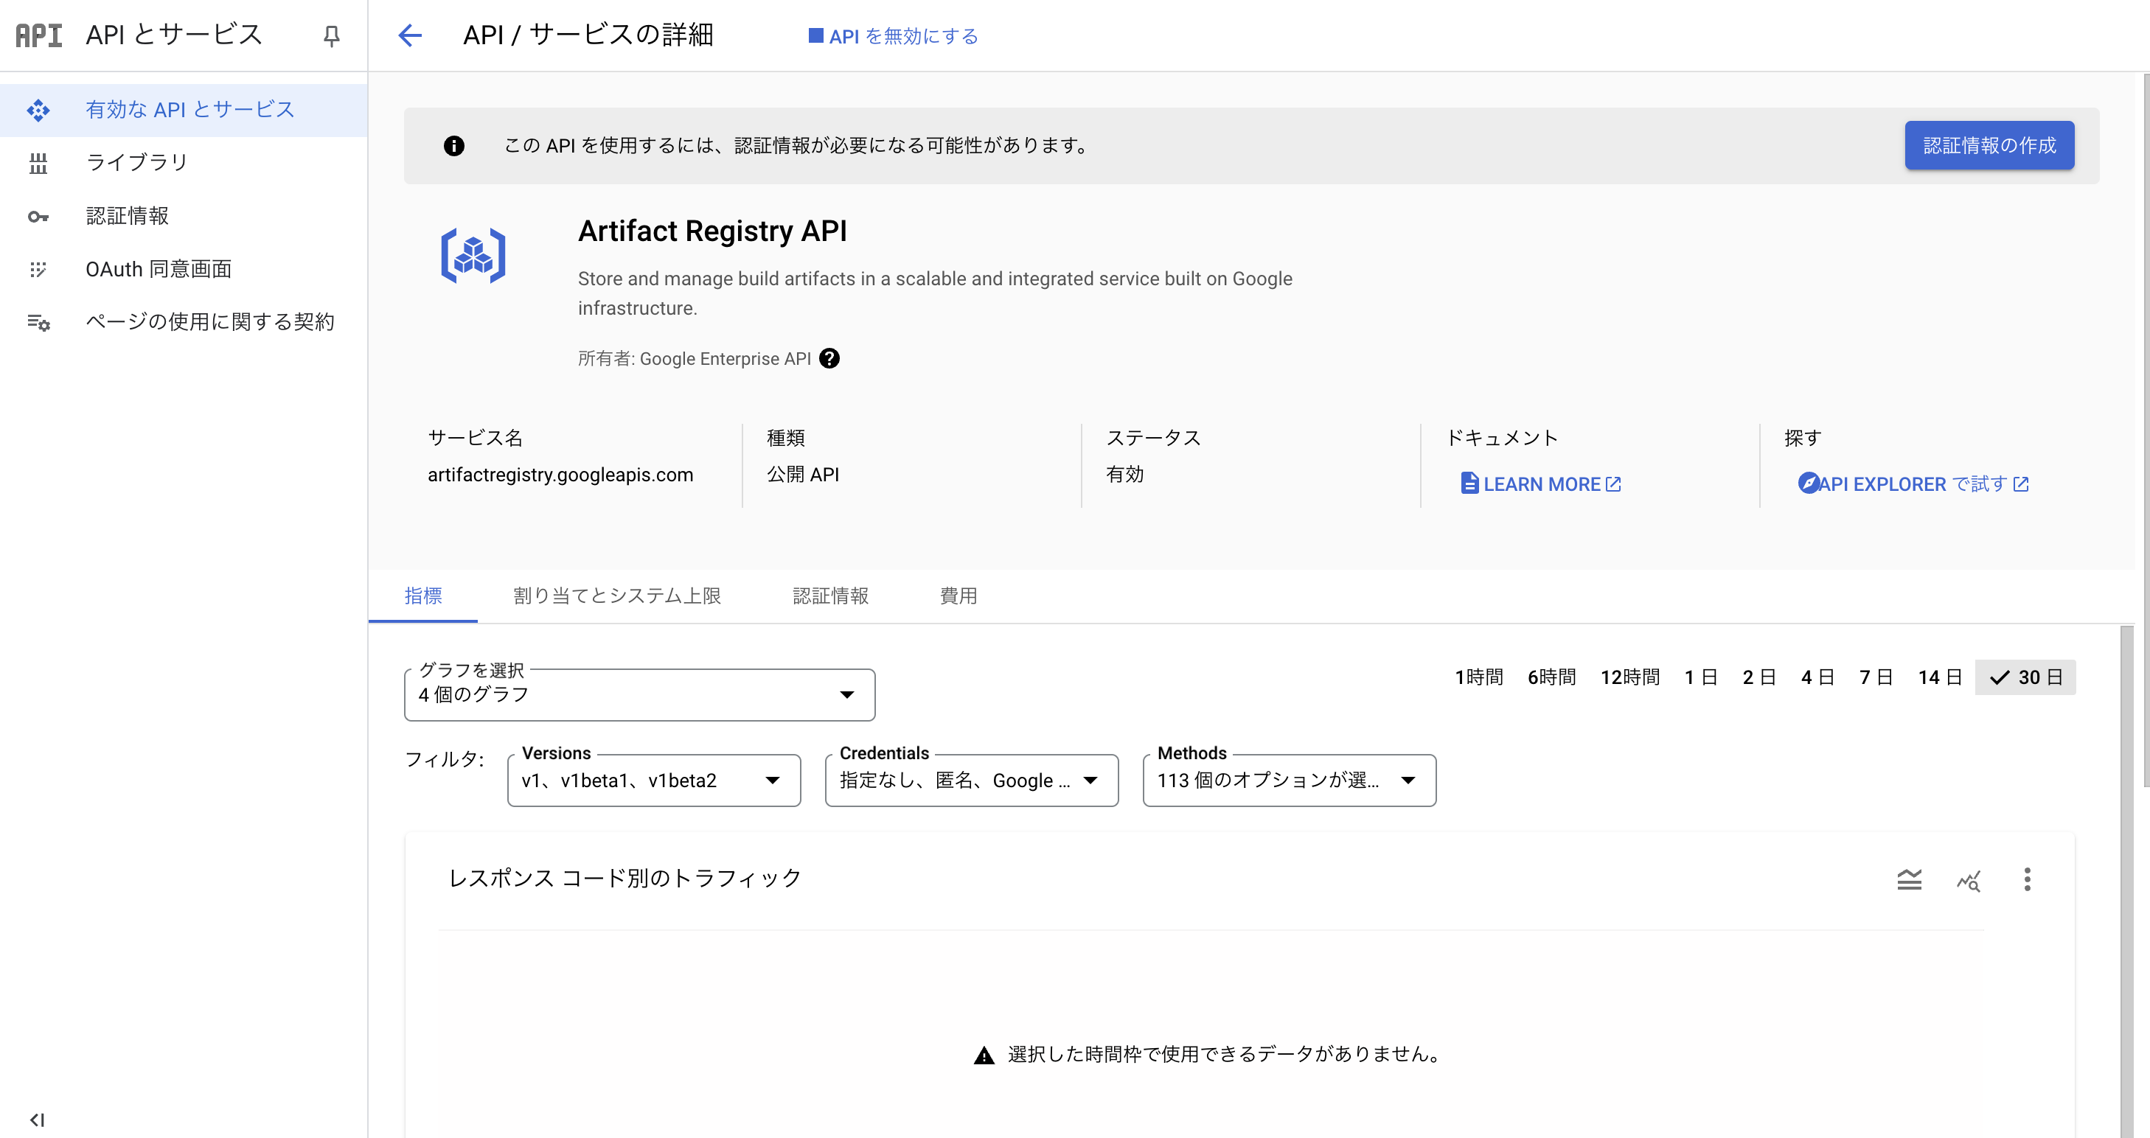Open the LEARN MORE documentation link
This screenshot has width=2150, height=1138.
click(1541, 485)
